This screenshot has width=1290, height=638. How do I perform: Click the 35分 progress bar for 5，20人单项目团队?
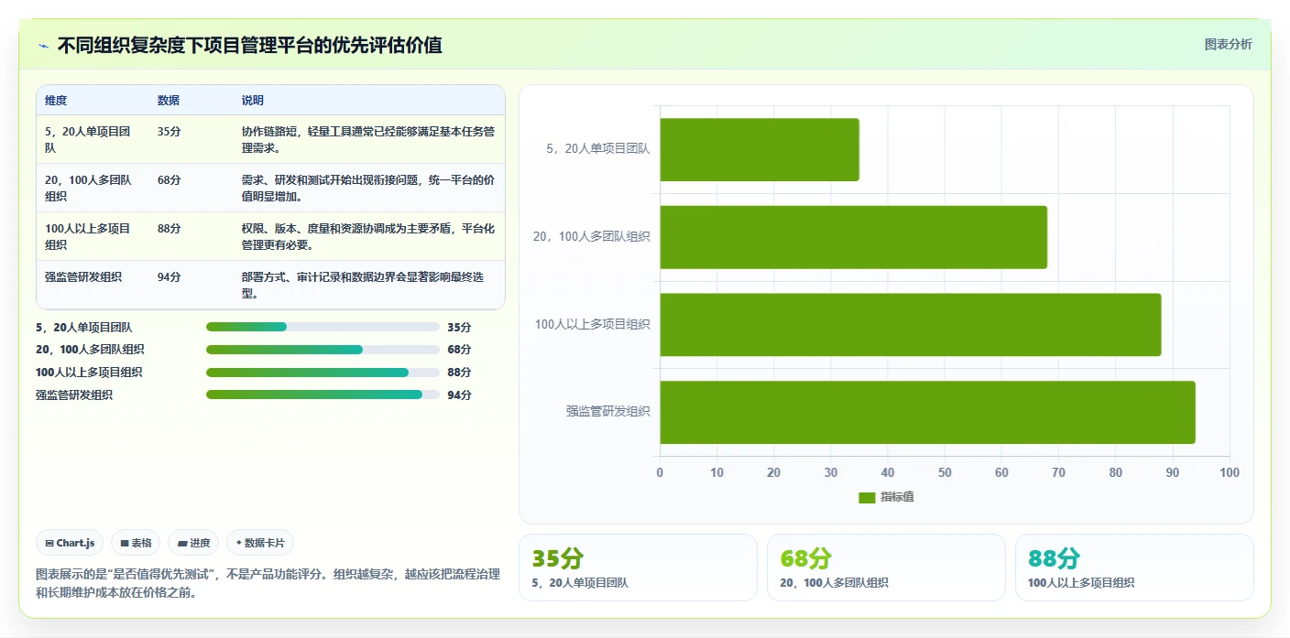tap(322, 327)
